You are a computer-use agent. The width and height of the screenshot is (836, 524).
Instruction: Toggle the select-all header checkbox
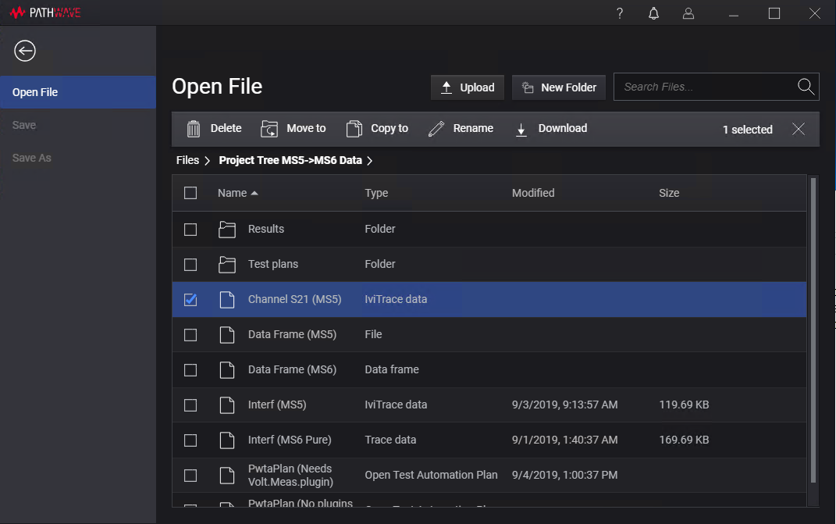tap(190, 193)
